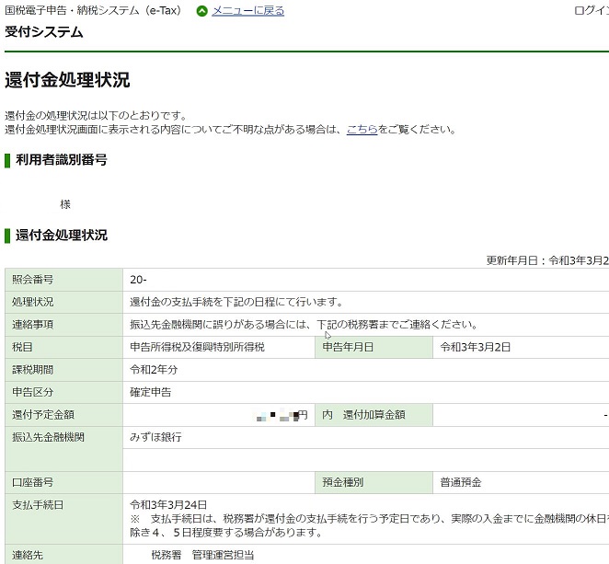The width and height of the screenshot is (609, 564).
Task: Click the 令和3年3月24日 payment date
Action: [x=168, y=505]
